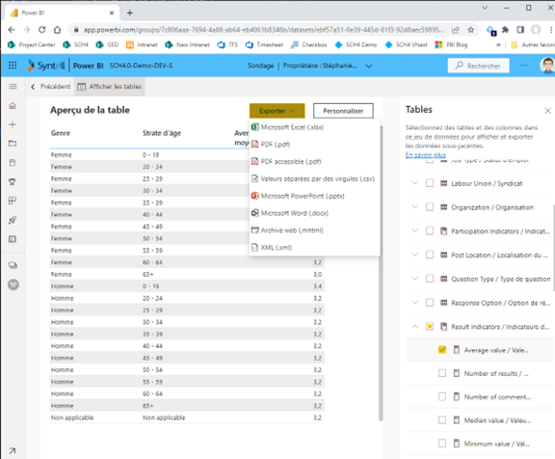The height and width of the screenshot is (459, 555).
Task: Check the Minimum value column
Action: tap(442, 444)
